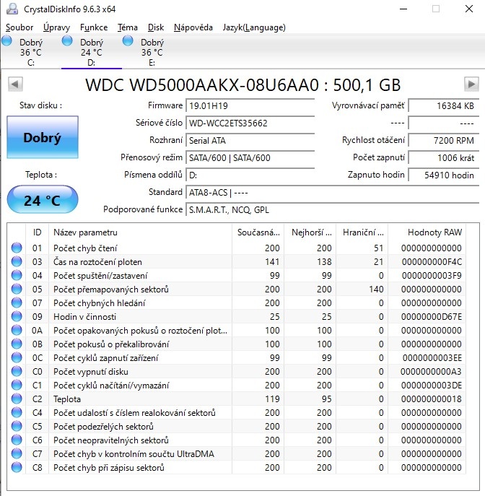485x496 pixels.
Task: Click status orb of row 01
Action: pyautogui.click(x=17, y=248)
